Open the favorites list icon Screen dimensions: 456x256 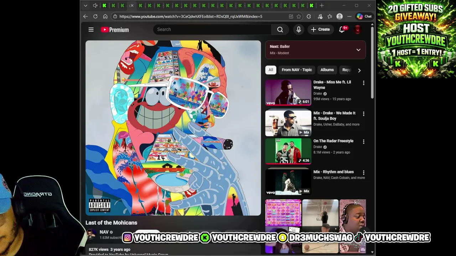330,16
